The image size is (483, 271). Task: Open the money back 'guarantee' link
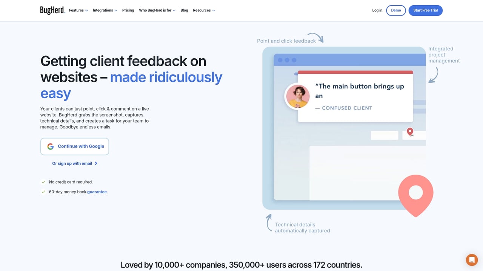click(97, 192)
